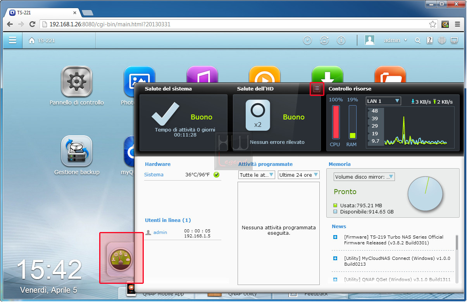Viewport: 467px width, 302px height.
Task: Click the '192.168.1.5' user IP address
Action: point(197,236)
